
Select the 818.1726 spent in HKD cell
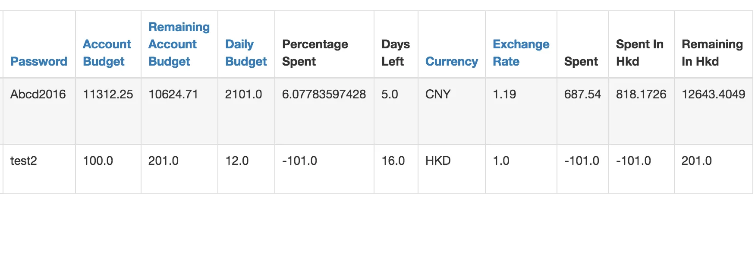pyautogui.click(x=641, y=94)
